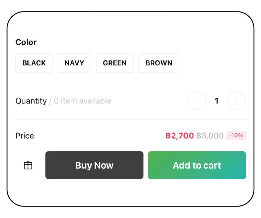Pick the GREEN color option
Viewport: 261px width, 218px height.
(x=115, y=63)
